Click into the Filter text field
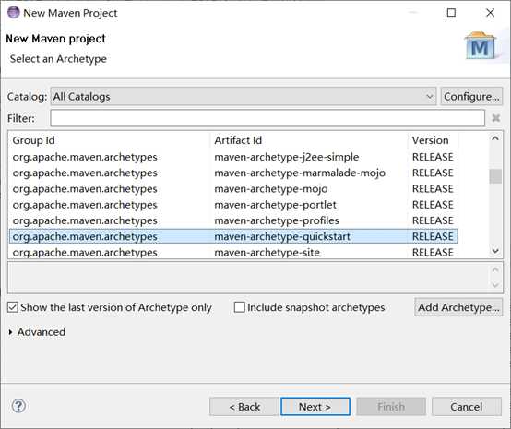The height and width of the screenshot is (429, 511). pos(267,118)
